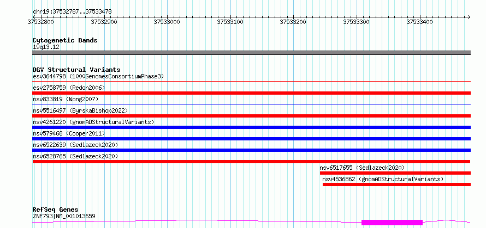This screenshot has width=486, height=228.
Task: Click the DGV Structural Variants track title
Action: point(76,70)
